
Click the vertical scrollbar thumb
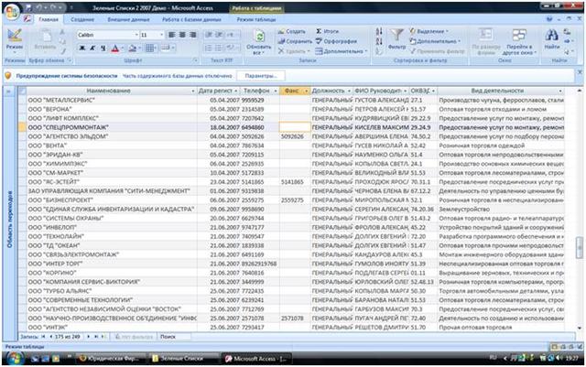[580, 248]
